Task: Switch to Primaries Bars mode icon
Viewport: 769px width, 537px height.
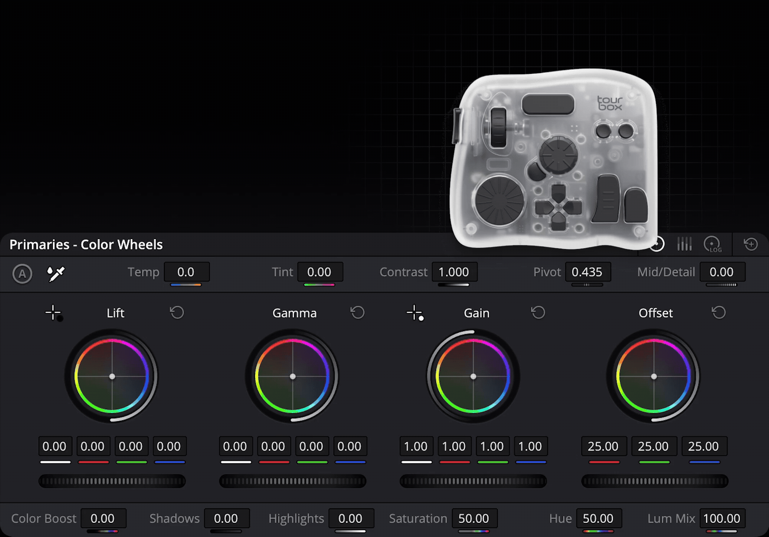Action: tap(684, 244)
